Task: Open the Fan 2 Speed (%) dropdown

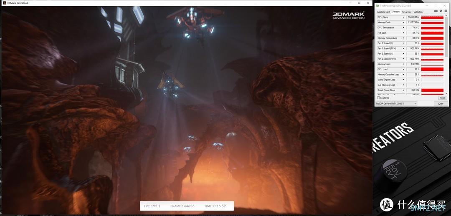Action: pos(403,54)
